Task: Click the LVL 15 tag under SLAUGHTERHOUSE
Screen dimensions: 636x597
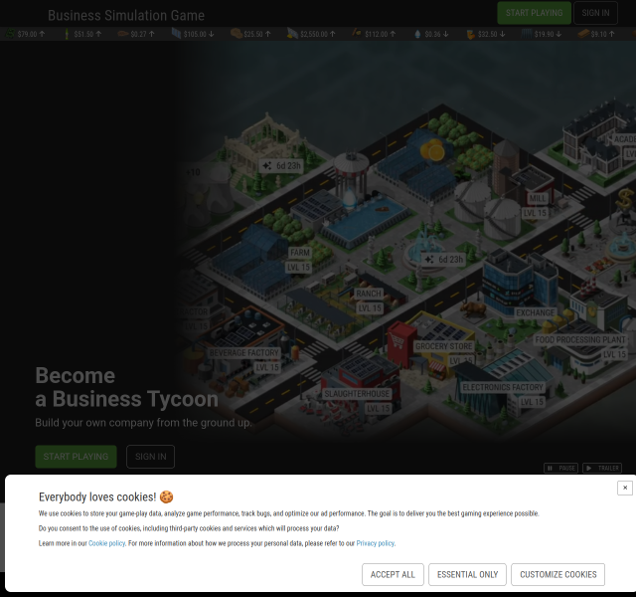Action: pyautogui.click(x=378, y=409)
